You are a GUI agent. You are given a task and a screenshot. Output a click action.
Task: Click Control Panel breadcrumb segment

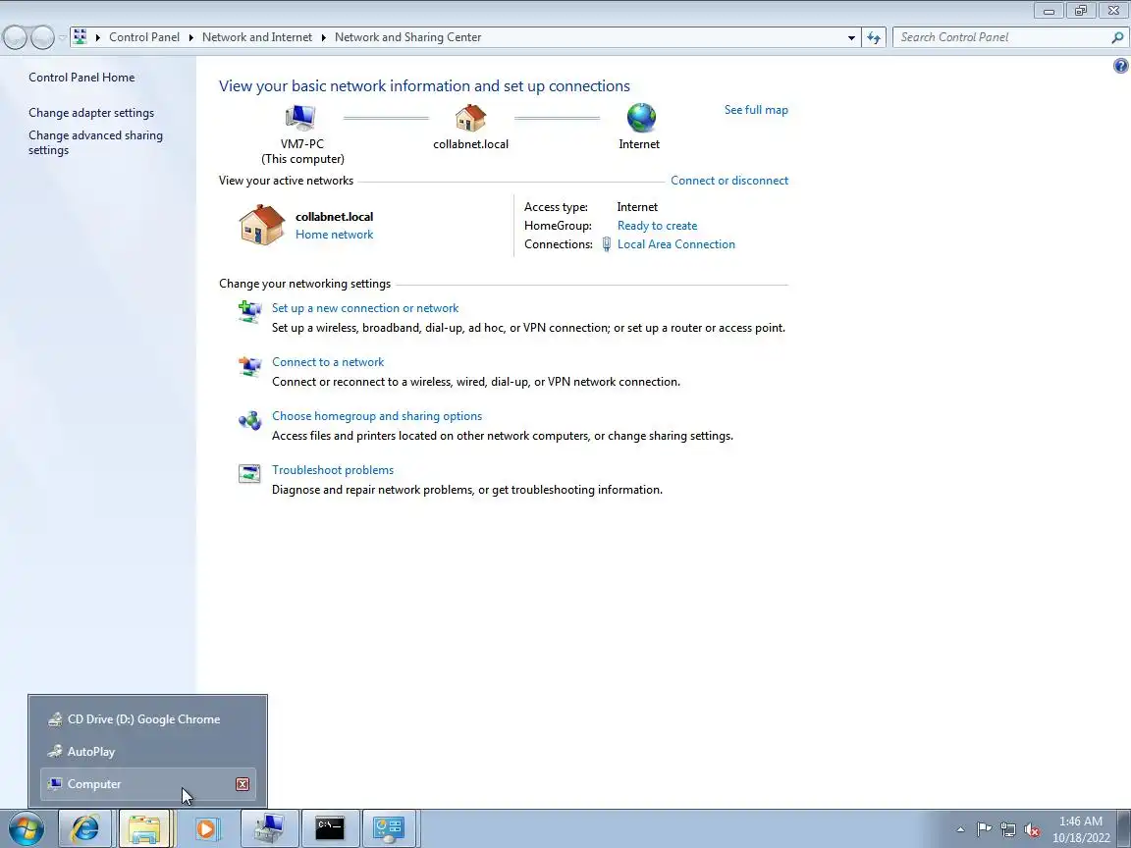coord(144,37)
